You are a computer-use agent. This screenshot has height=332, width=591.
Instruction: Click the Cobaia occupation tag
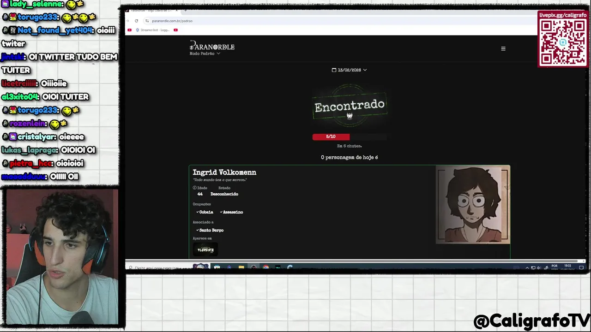tap(205, 212)
